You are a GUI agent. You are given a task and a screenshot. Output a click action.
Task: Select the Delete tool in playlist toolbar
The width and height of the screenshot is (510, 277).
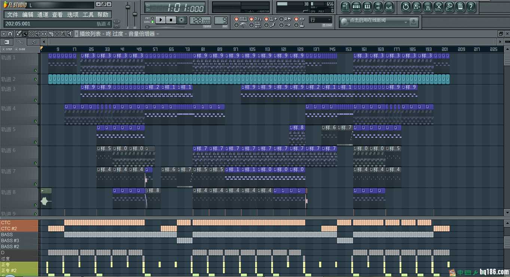point(31,34)
